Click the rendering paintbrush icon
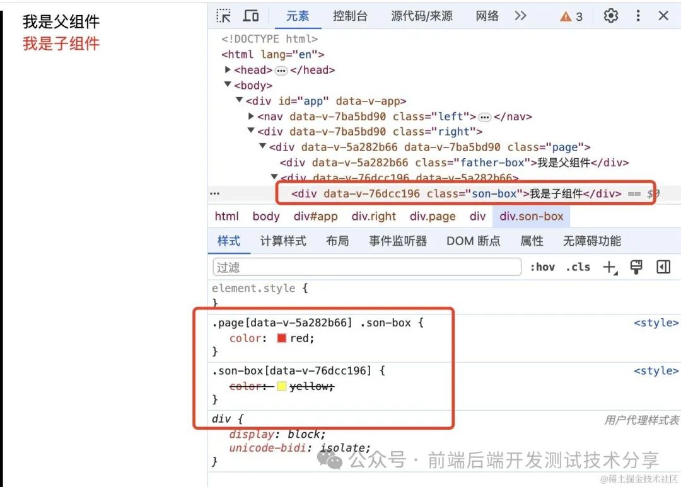This screenshot has height=487, width=681. coord(636,266)
